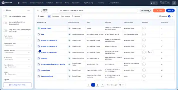Click the filter list icon beside Tasks title

(x=38, y=10)
